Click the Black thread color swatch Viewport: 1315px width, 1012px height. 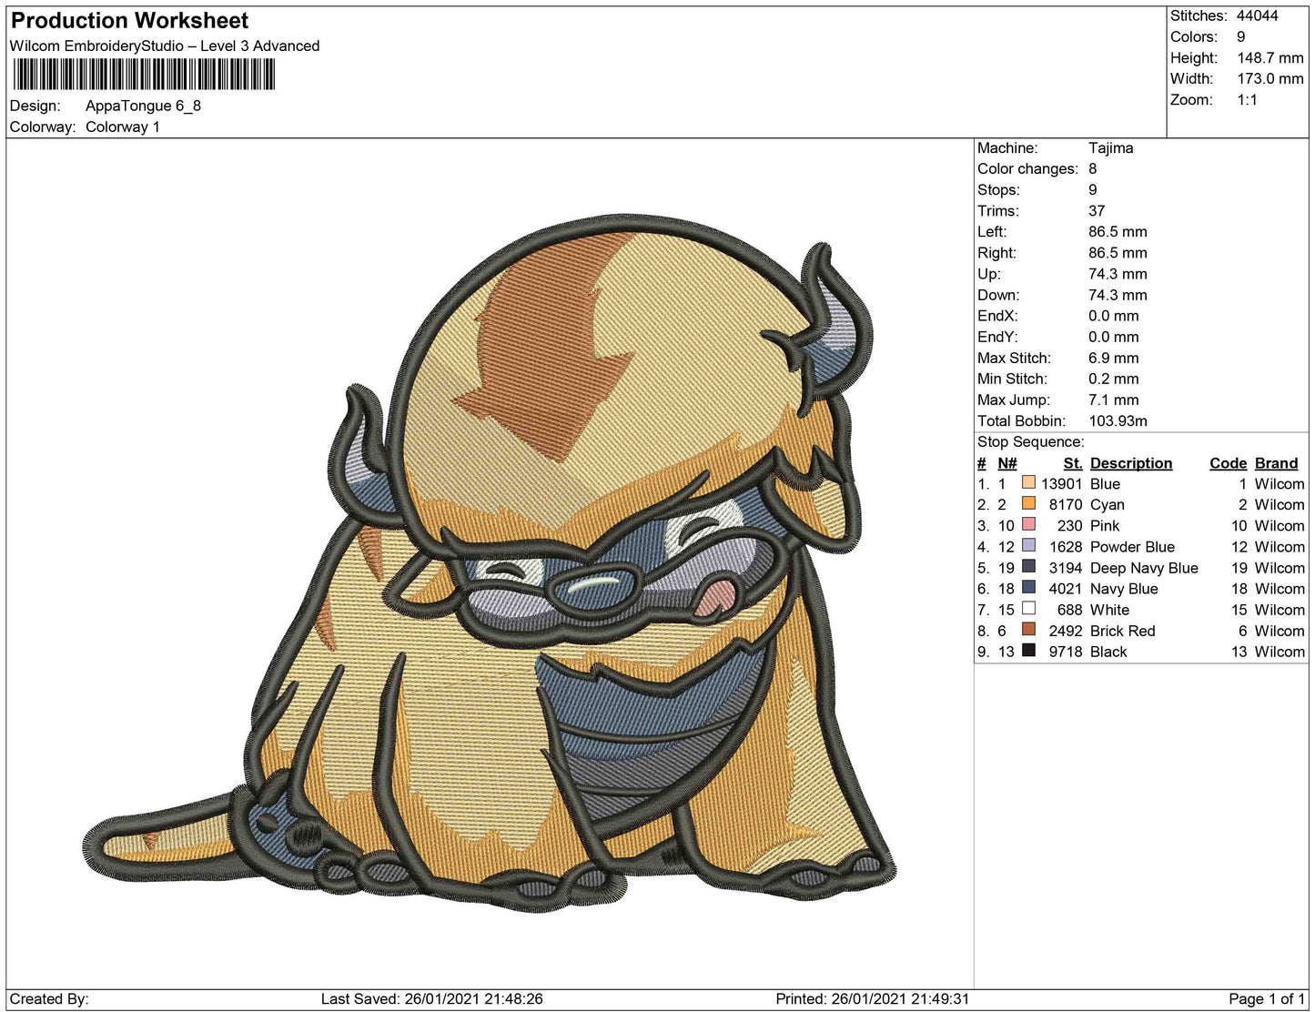coord(1028,651)
